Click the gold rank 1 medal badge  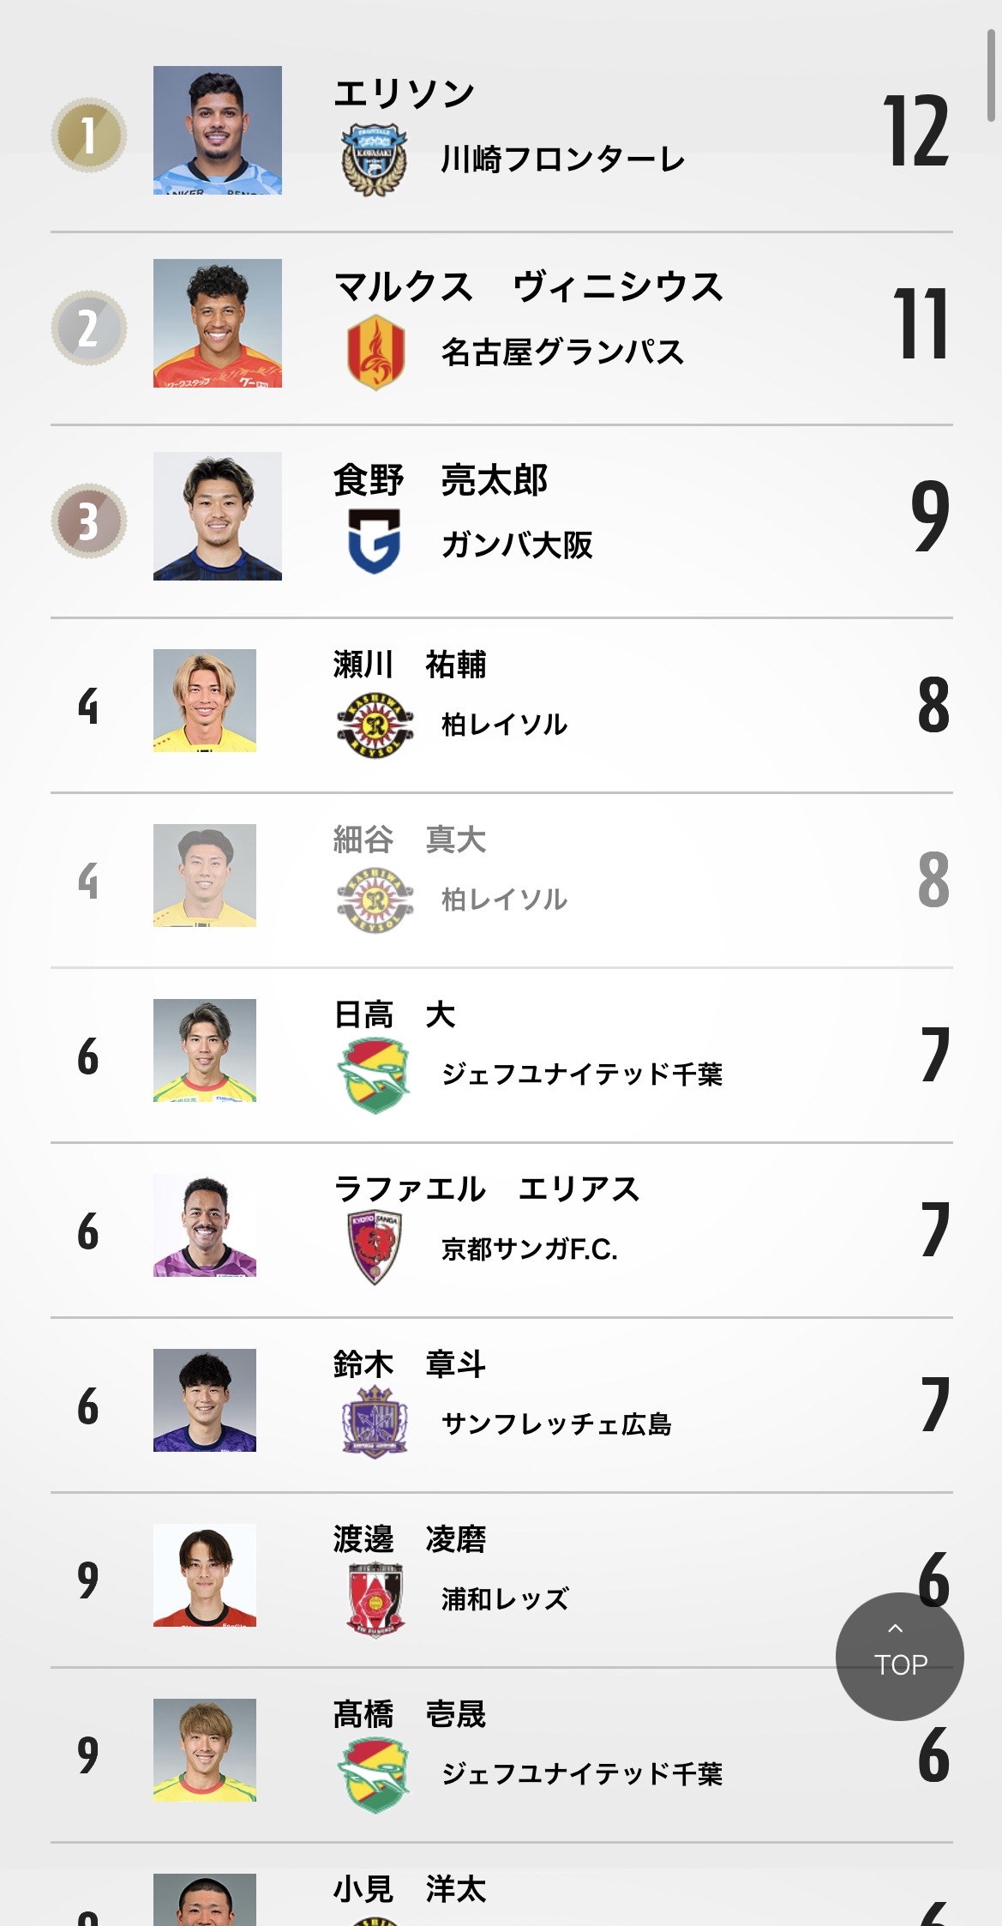tap(88, 135)
